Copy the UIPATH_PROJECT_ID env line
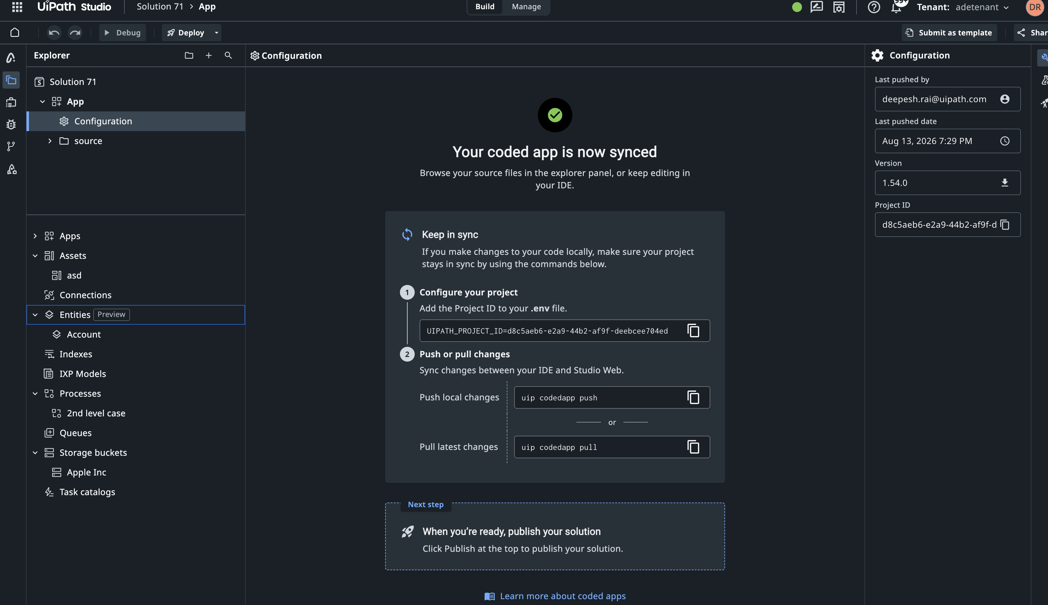Viewport: 1048px width, 605px height. 693,331
